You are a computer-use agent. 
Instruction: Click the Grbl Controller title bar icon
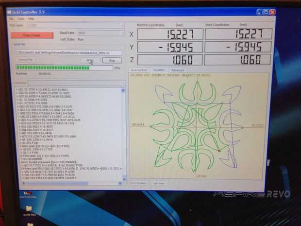coord(9,12)
